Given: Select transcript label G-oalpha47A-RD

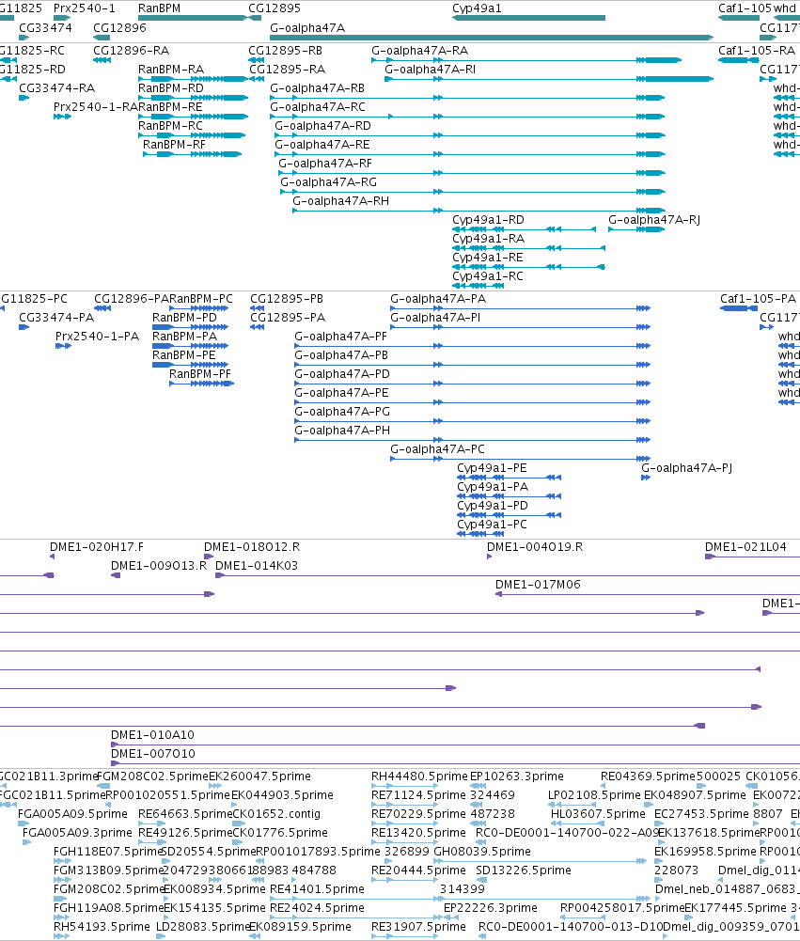Looking at the screenshot, I should [x=322, y=126].
